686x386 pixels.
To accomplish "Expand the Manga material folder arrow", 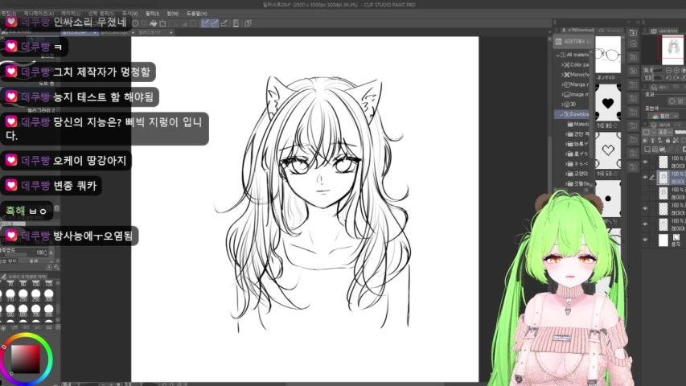I will click(563, 84).
